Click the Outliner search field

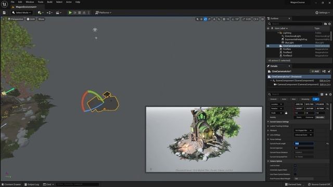coord(295,24)
